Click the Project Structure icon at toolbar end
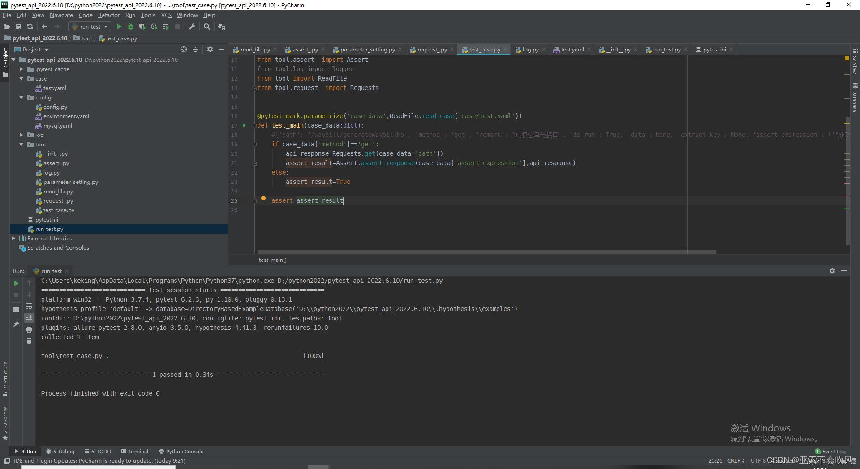This screenshot has height=469, width=860. (x=222, y=27)
